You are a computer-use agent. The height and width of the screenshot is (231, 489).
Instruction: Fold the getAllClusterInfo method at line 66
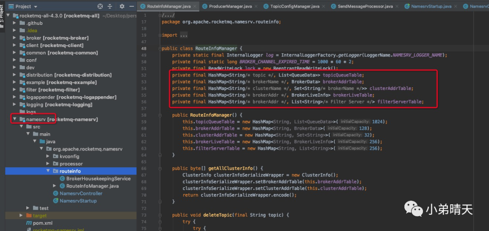click(160, 169)
